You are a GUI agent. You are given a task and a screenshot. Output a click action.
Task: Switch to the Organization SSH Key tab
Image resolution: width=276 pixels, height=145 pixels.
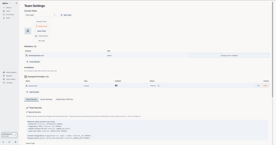[65, 100]
